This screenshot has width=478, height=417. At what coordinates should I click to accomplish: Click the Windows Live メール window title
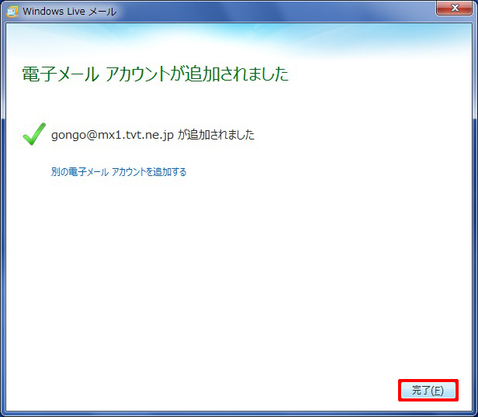pos(70,12)
